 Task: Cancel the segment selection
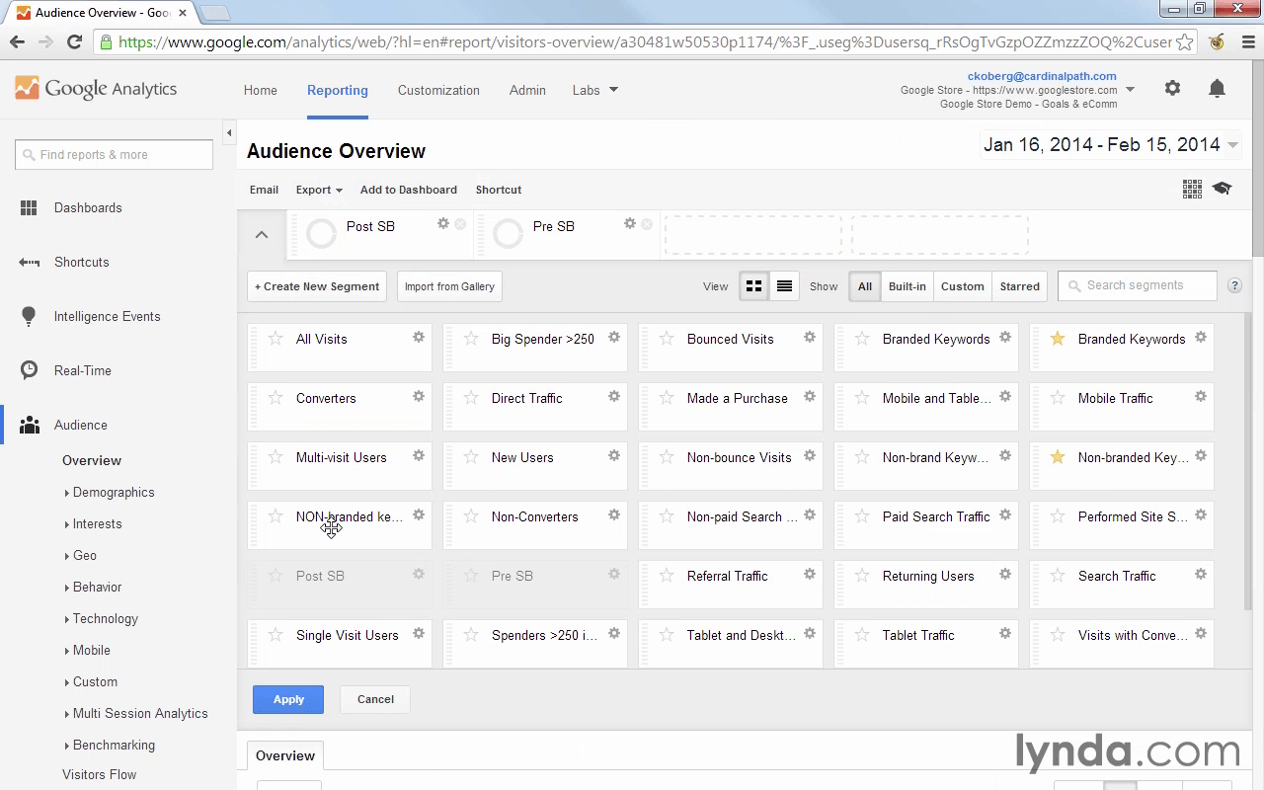click(x=375, y=699)
